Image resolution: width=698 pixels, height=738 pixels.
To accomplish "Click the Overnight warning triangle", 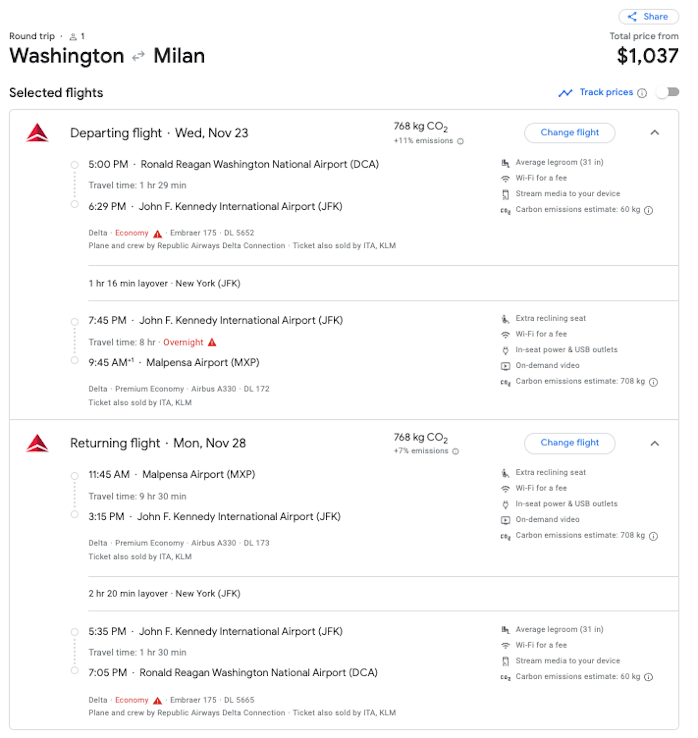I will tap(212, 342).
